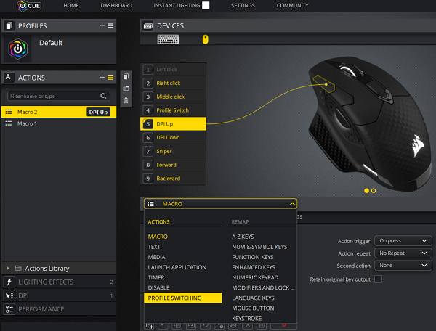Add a new action with plus icon

[102, 78]
